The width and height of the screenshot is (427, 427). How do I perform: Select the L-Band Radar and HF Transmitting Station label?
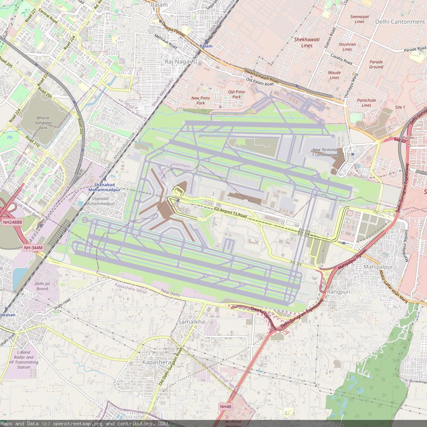pyautogui.click(x=24, y=359)
